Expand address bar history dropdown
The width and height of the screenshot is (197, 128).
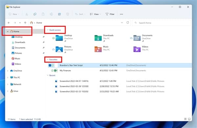[x=122, y=23]
